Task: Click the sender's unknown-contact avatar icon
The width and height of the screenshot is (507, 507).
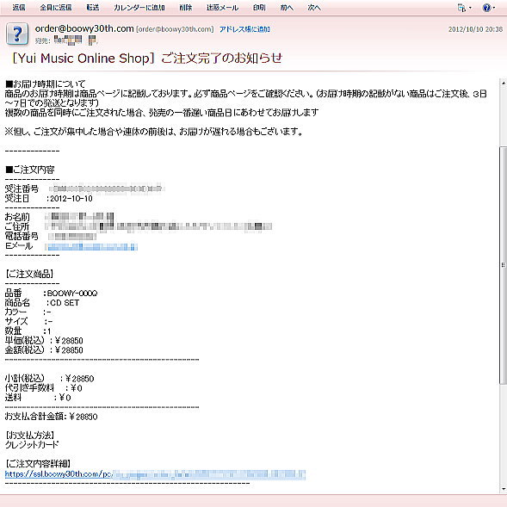Action: point(17,34)
